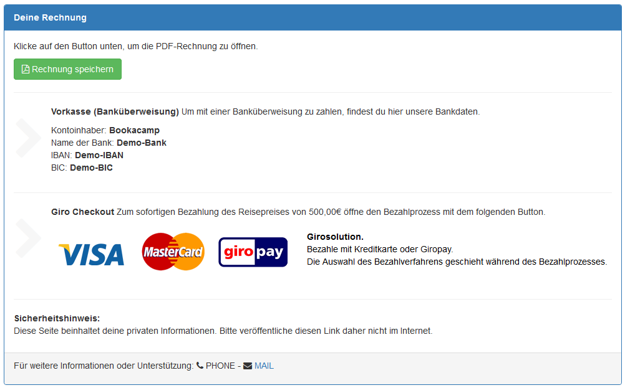The height and width of the screenshot is (388, 625).
Task: Click the chevron beside Vorkasse section
Action: tap(28, 138)
